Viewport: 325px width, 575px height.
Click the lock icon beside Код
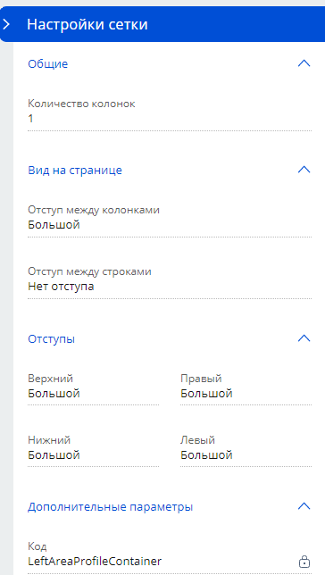304,562
